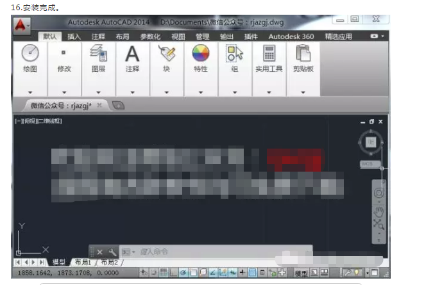This screenshot has width=442, height=285.
Task: Expand the 实用工具 panel dropdown arrow
Action: pos(269,92)
